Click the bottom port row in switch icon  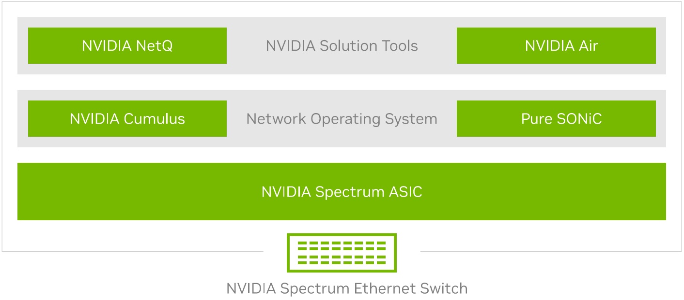(x=342, y=263)
